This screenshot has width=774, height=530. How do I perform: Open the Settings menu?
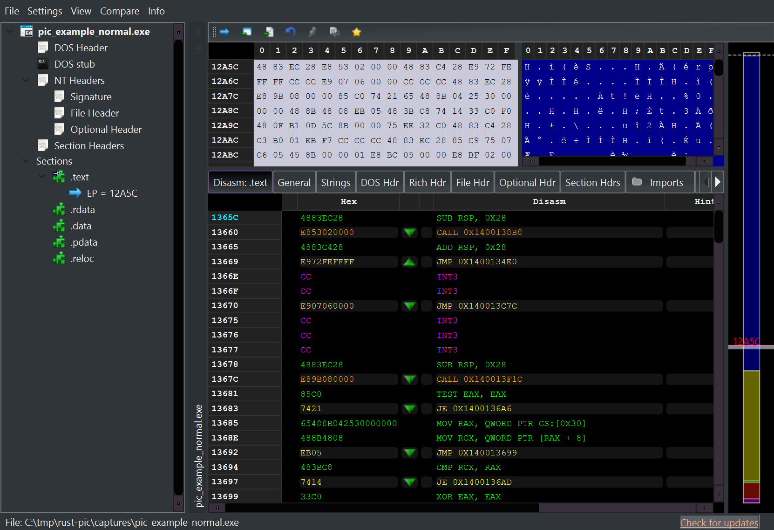[45, 11]
